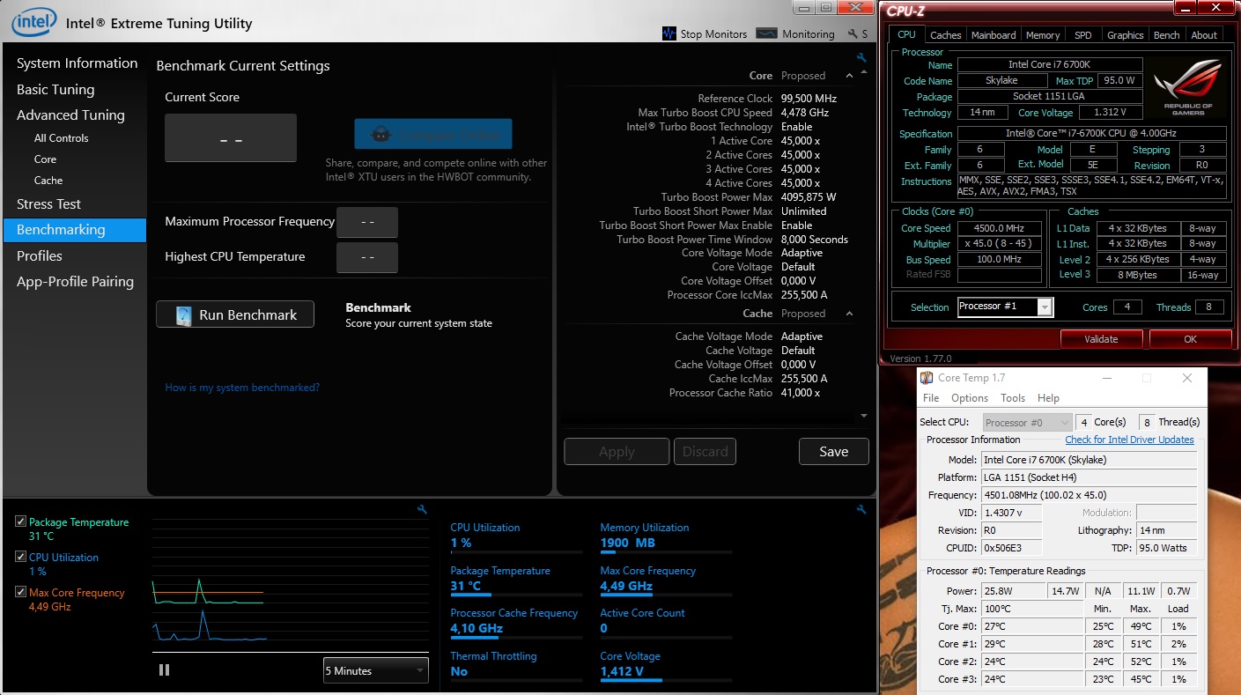Click Max Turbo Boost CPU Speed 4,478 GHz

point(805,113)
